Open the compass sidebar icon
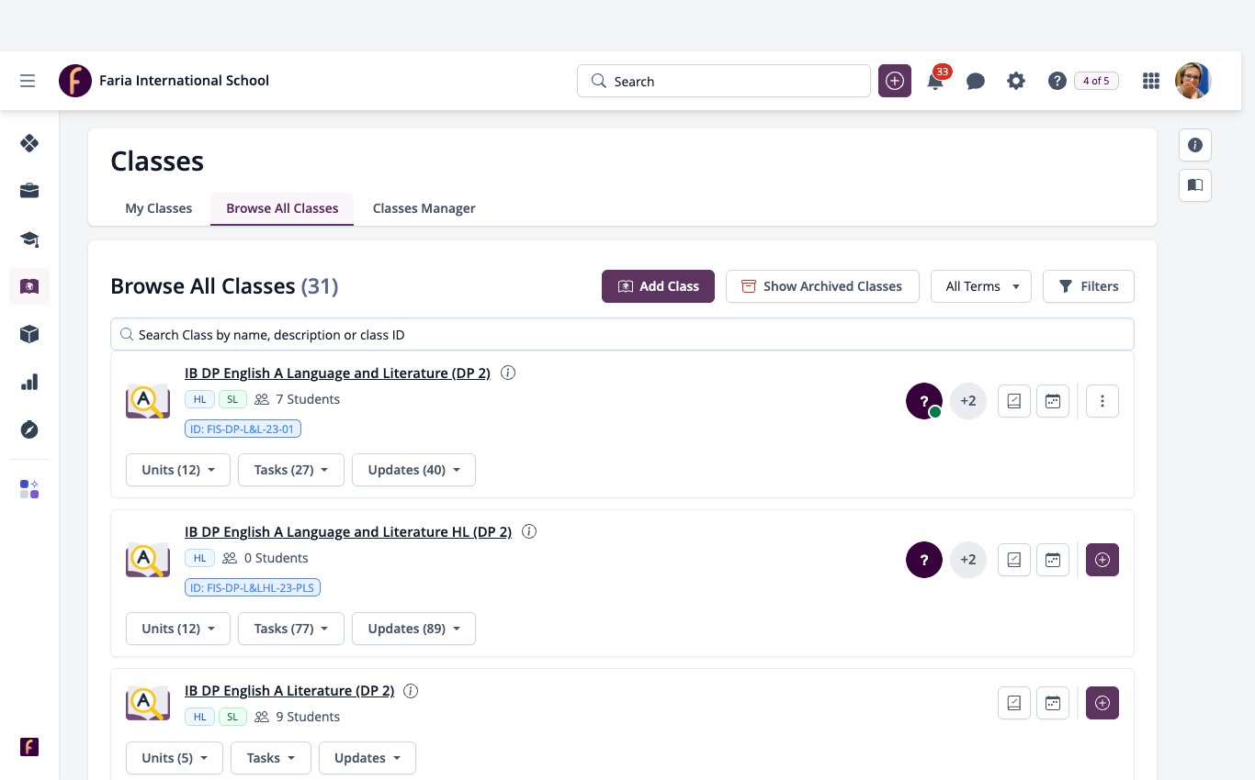 point(29,429)
